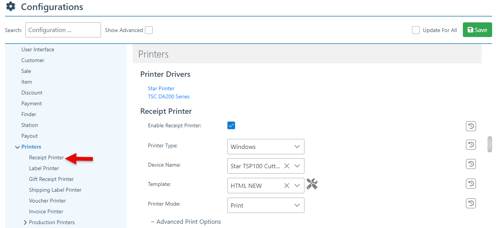The image size is (496, 228).
Task: Open the Printer Mode dropdown
Action: click(x=266, y=205)
